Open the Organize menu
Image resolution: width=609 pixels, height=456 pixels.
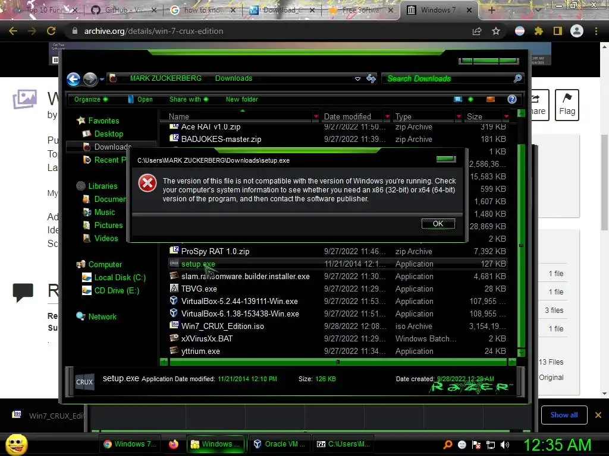[91, 99]
